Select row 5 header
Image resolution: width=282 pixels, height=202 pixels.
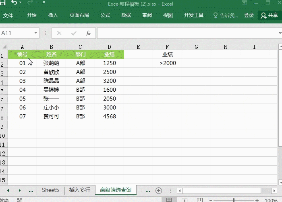click(x=4, y=90)
